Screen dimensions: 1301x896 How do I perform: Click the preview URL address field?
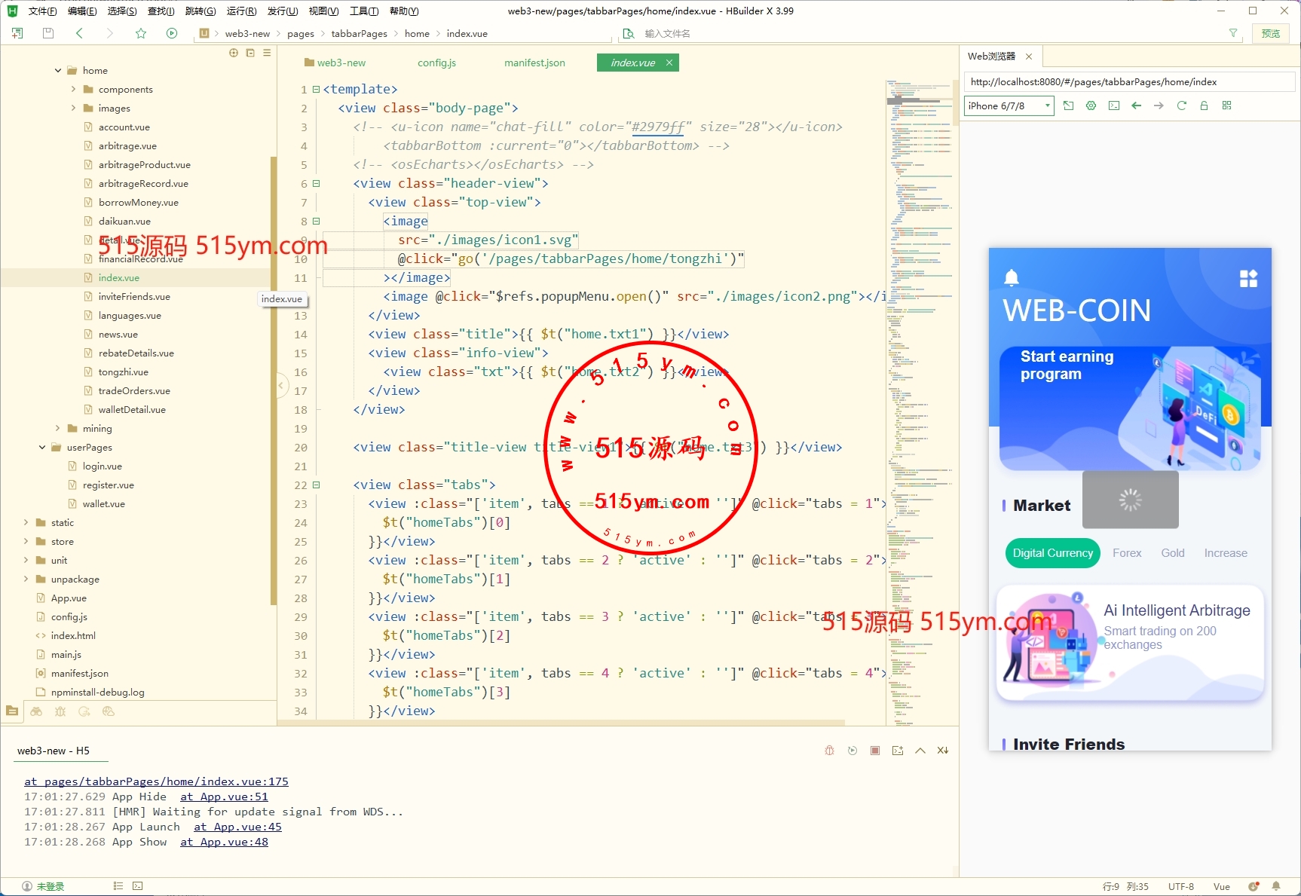click(1128, 82)
